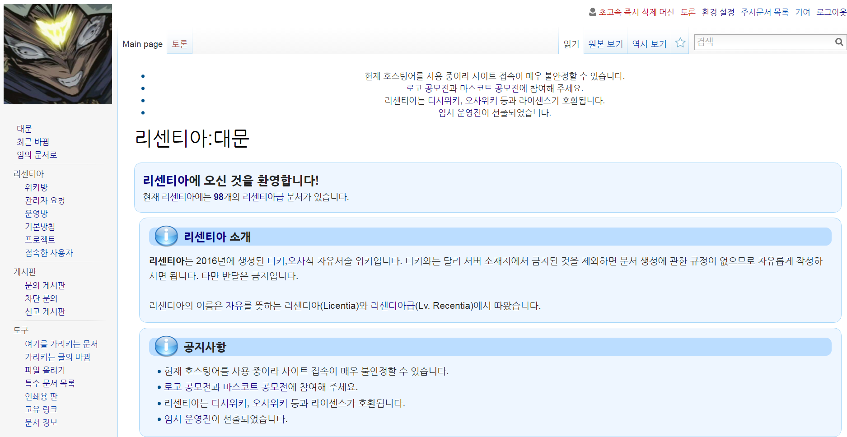Image resolution: width=847 pixels, height=437 pixels.
Task: Click the wiki logo image
Action: pyautogui.click(x=58, y=54)
